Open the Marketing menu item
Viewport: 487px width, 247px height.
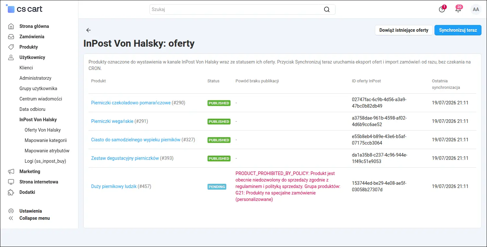(30, 171)
